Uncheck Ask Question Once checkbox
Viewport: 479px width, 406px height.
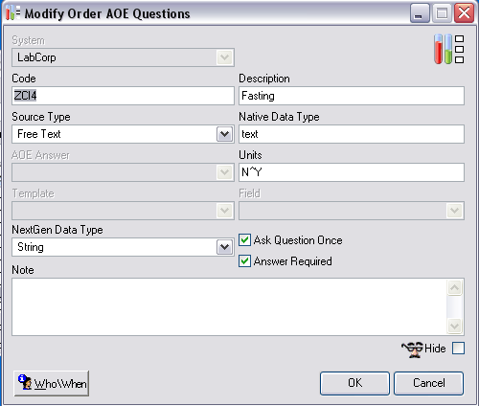pyautogui.click(x=244, y=240)
